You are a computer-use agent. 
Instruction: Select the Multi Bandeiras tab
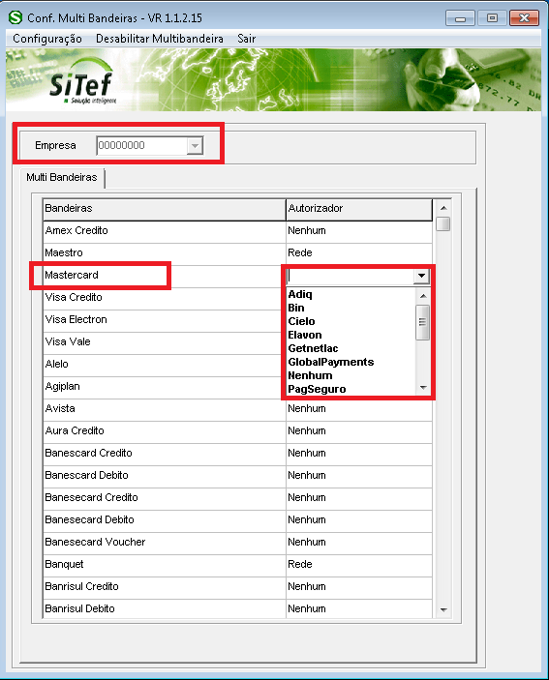pos(62,177)
